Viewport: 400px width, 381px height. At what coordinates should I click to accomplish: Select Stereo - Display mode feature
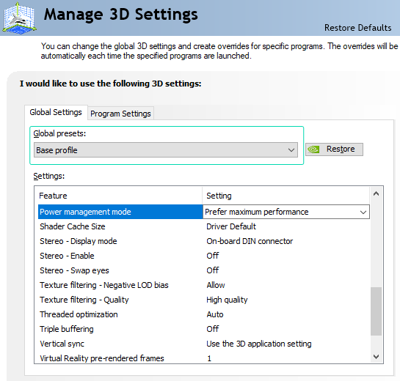[79, 241]
